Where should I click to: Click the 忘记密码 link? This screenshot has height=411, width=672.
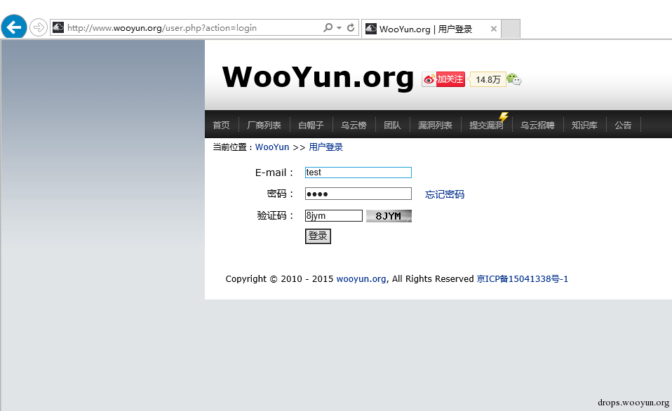click(x=445, y=194)
